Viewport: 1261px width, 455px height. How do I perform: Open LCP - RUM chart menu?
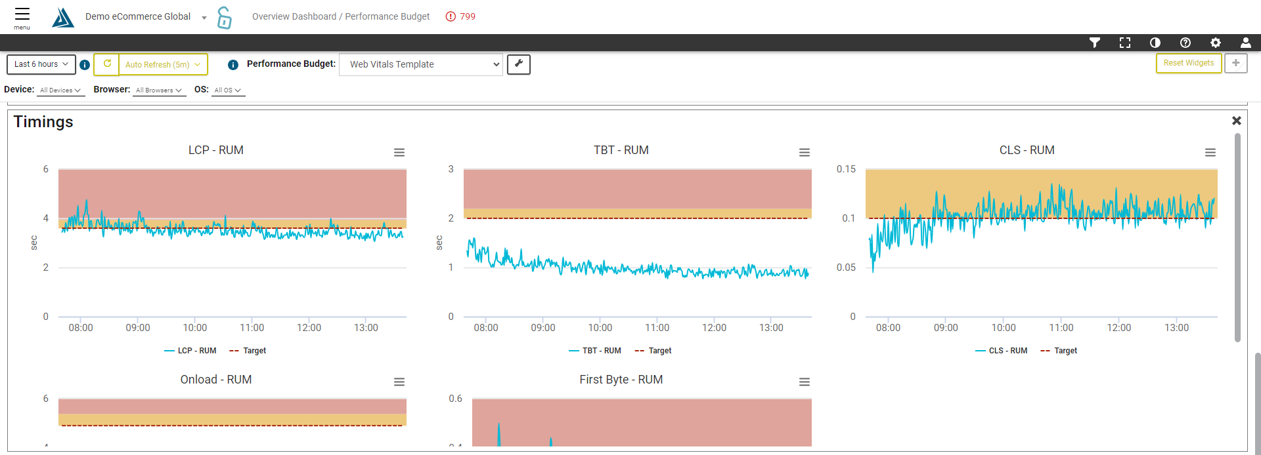point(399,153)
